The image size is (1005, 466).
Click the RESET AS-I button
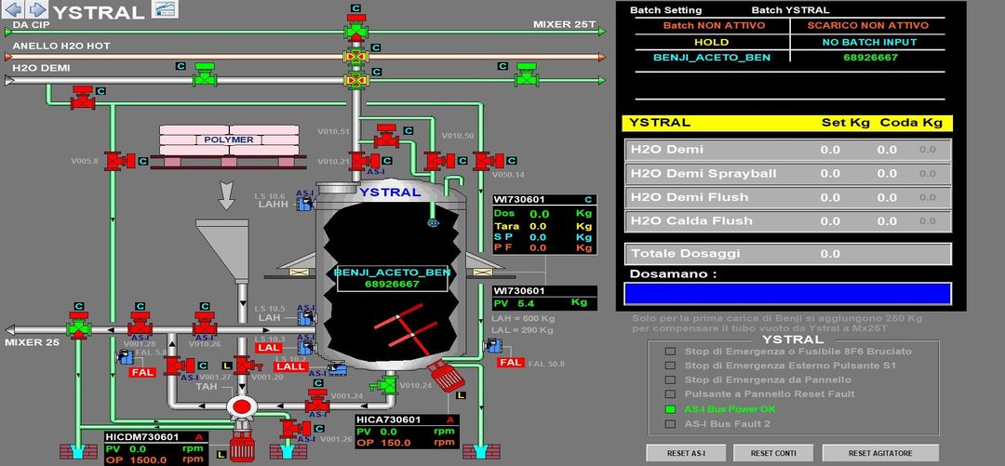coord(687,453)
